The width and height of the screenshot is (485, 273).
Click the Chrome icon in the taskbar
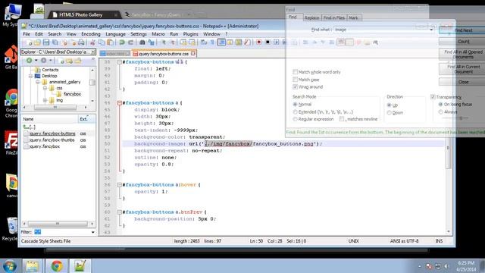(x=57, y=266)
